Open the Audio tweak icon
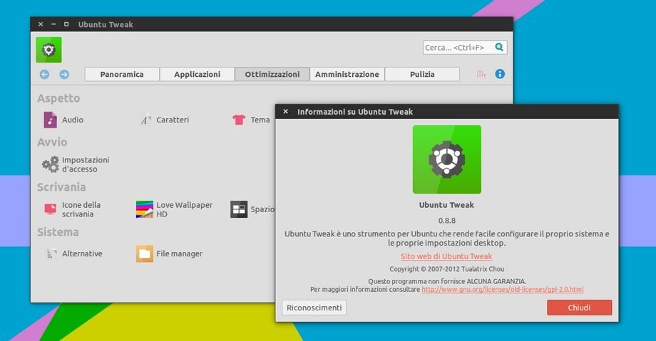The image size is (656, 341). [50, 120]
